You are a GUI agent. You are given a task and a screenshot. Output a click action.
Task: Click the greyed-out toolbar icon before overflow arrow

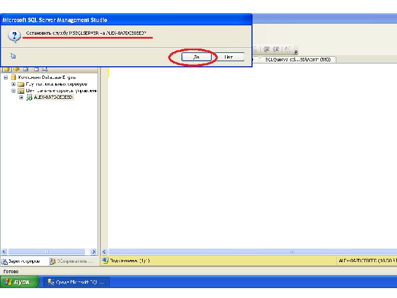[288, 49]
